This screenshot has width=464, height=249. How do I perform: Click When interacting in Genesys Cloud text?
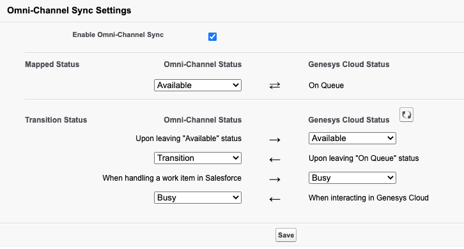point(368,198)
